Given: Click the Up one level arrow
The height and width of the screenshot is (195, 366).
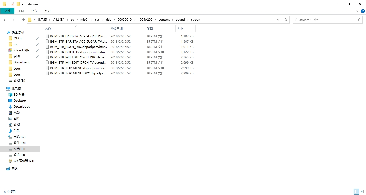Looking at the screenshot, I should pos(24,20).
